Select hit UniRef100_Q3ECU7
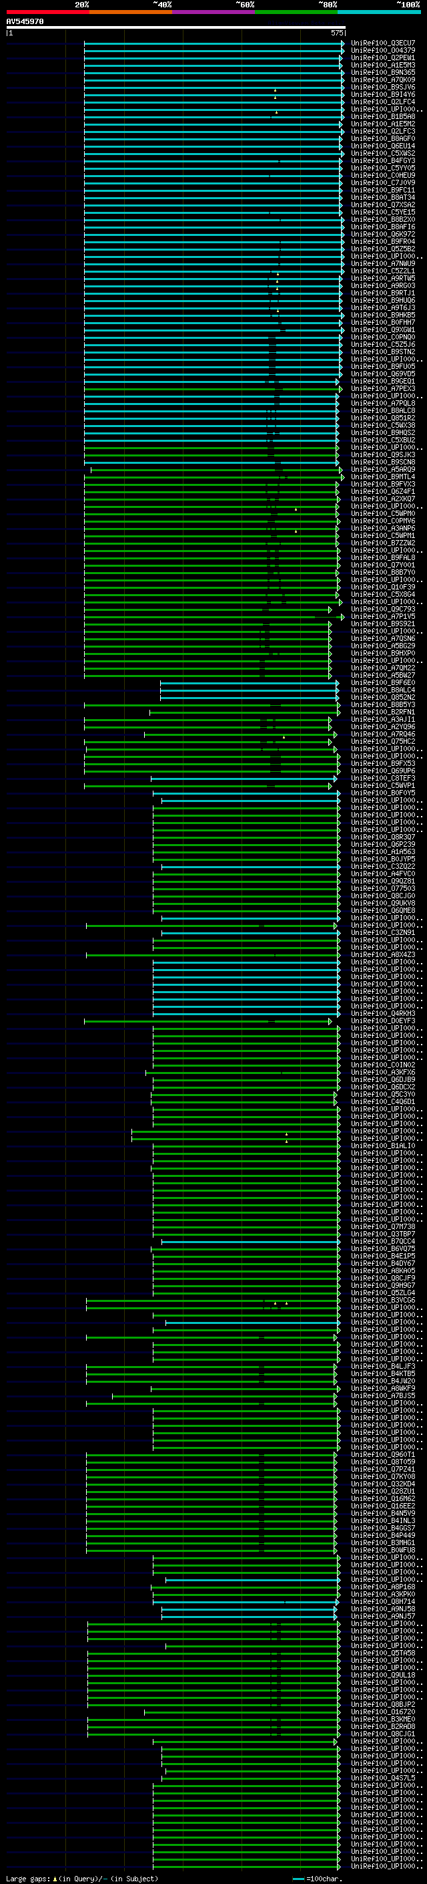This screenshot has height=1884, width=427. point(382,43)
